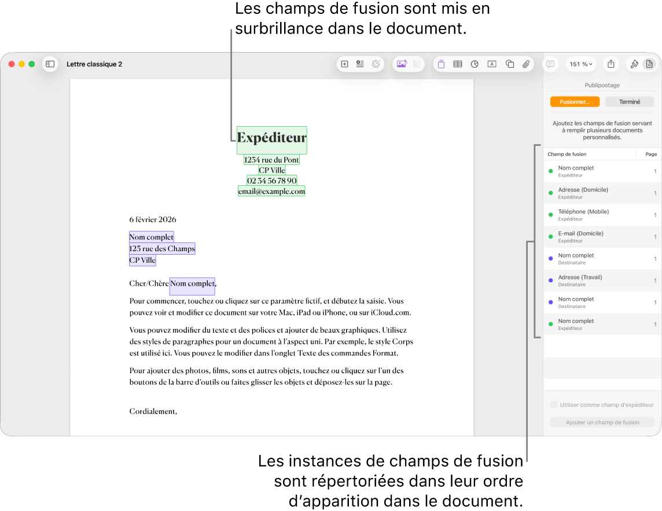
Task: Click the 02 34 56 78 90 phone field
Action: point(271,181)
